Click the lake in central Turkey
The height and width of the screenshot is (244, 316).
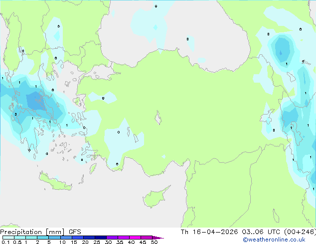[158, 118]
